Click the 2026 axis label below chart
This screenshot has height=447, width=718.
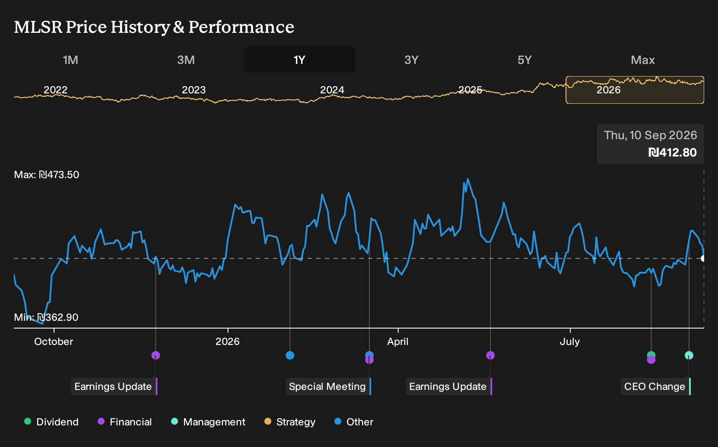tap(228, 342)
